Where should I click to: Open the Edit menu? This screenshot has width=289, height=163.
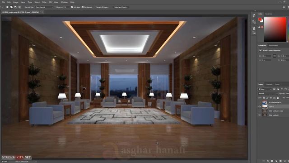(9, 2)
